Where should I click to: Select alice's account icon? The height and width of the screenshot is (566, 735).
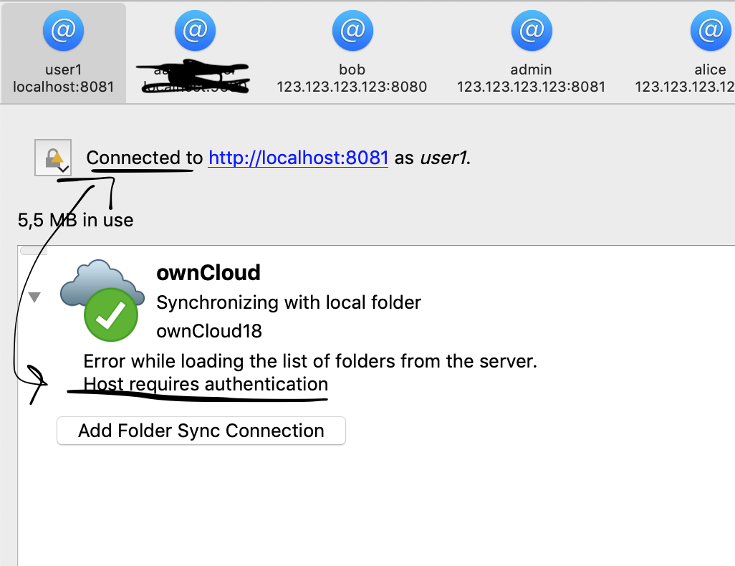(x=710, y=30)
